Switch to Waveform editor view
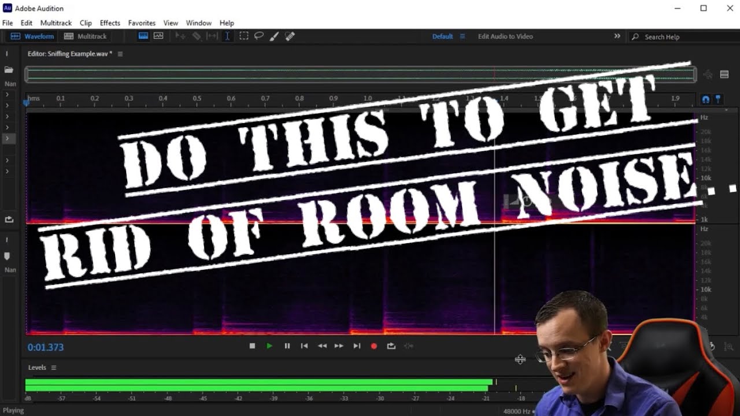 coord(33,36)
